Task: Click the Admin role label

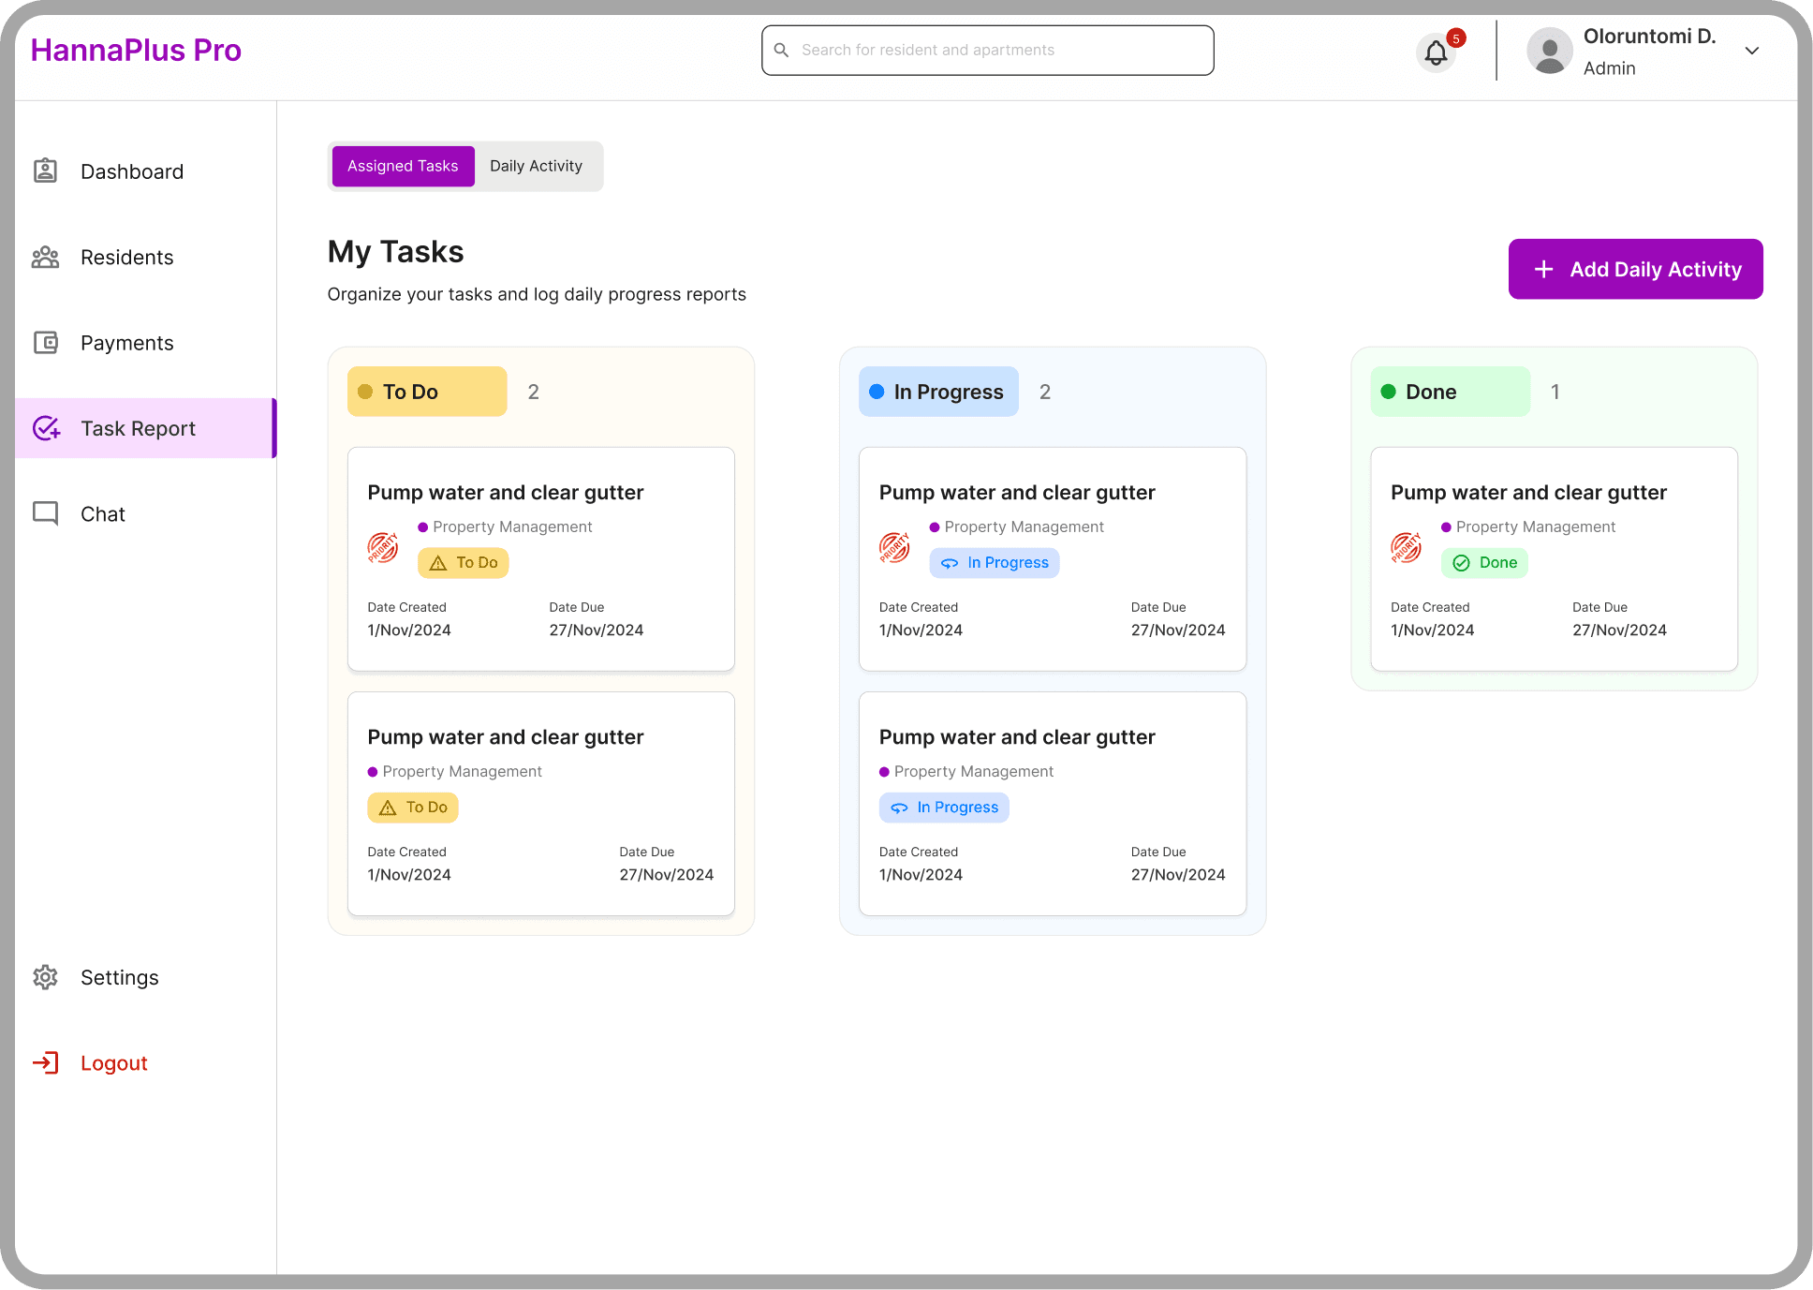Action: point(1610,68)
